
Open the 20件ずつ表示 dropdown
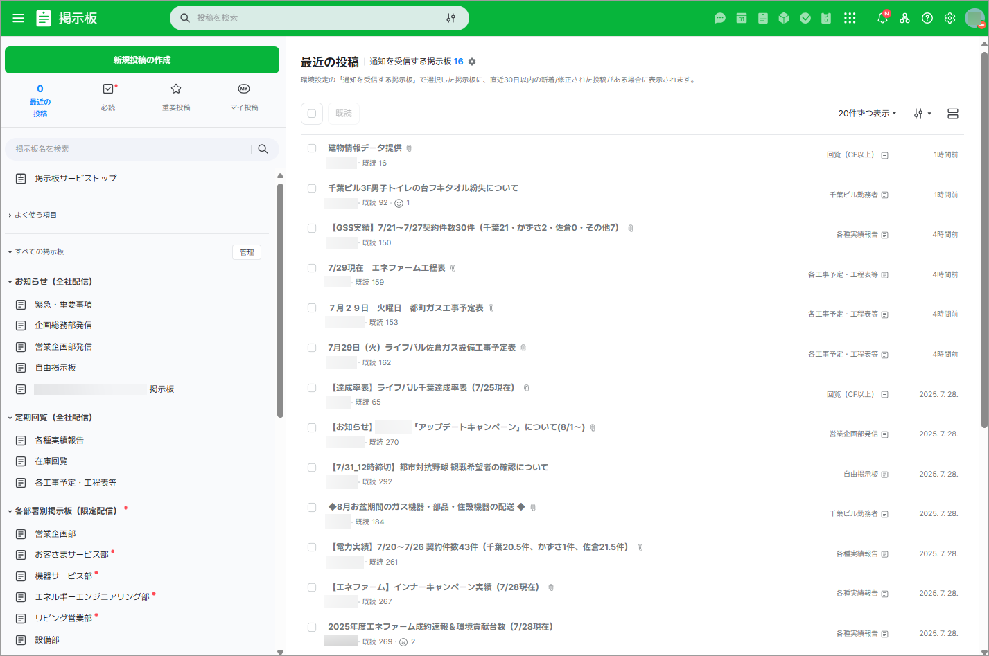(x=866, y=114)
